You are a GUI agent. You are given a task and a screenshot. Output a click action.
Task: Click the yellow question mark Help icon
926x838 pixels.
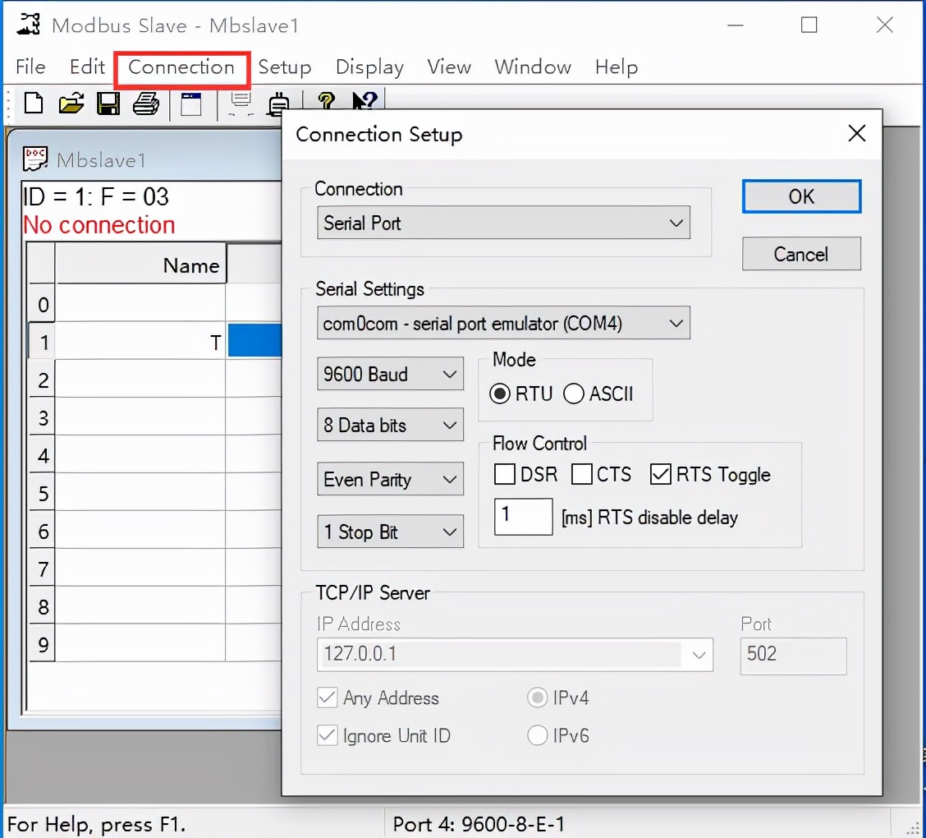click(326, 102)
